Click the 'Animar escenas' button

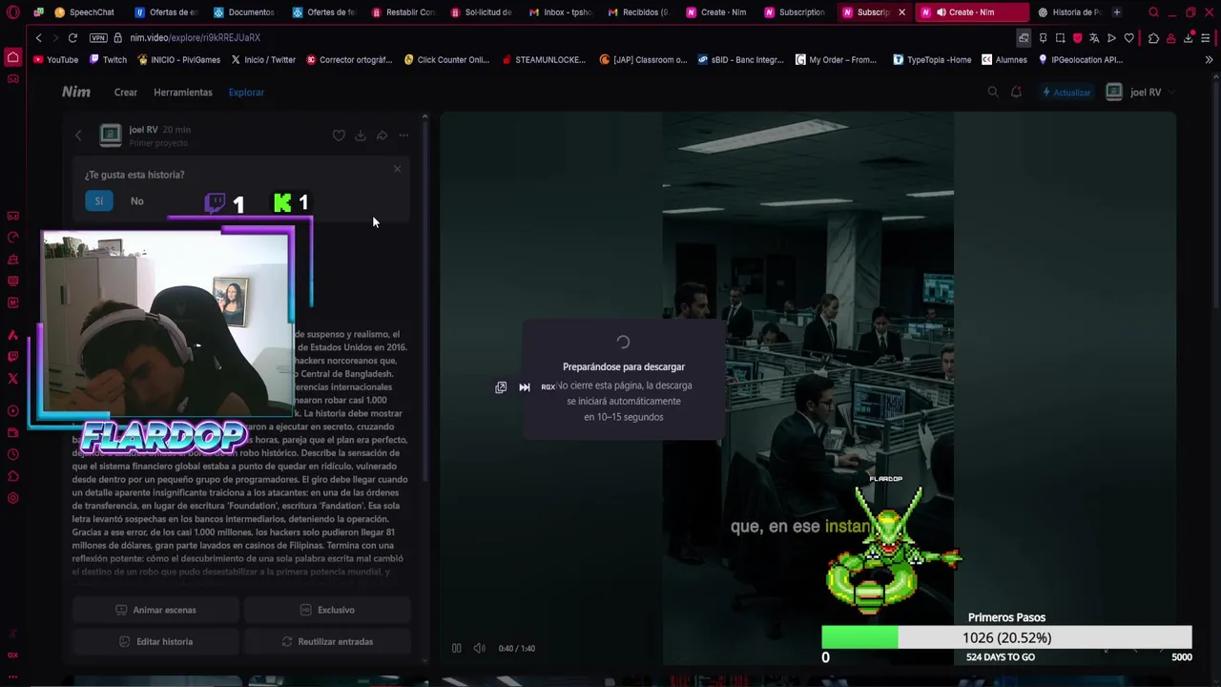click(155, 610)
